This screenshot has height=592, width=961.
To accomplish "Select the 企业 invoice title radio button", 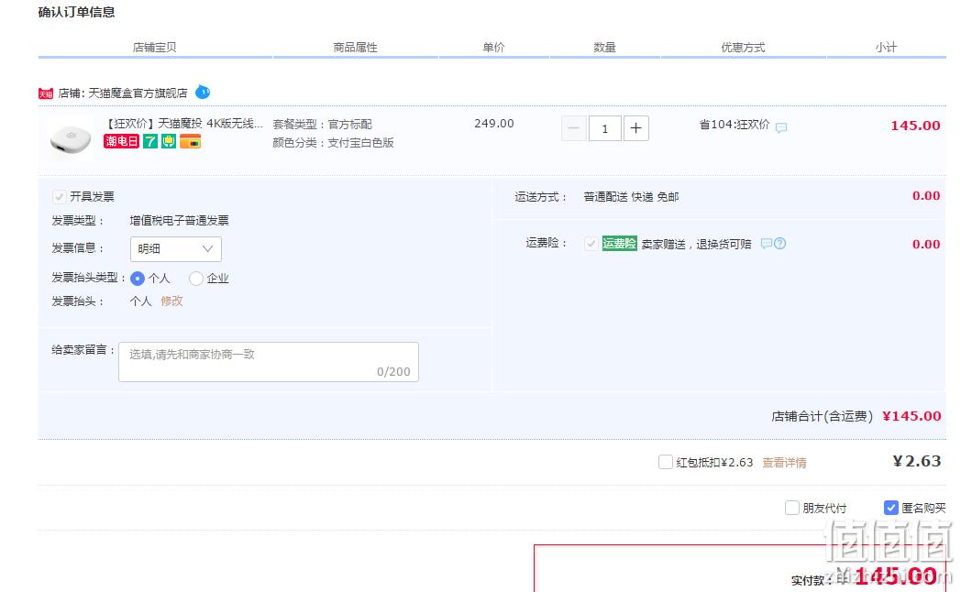I will (x=196, y=279).
